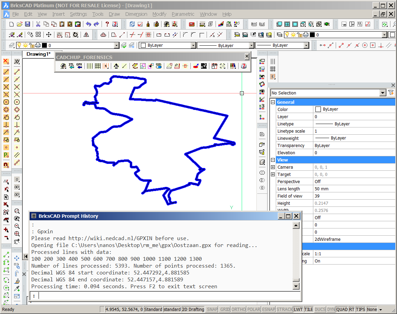Click the 3TL icon in forensics toolbar
Viewport: 397px width, 314px height.
pyautogui.click(x=71, y=66)
